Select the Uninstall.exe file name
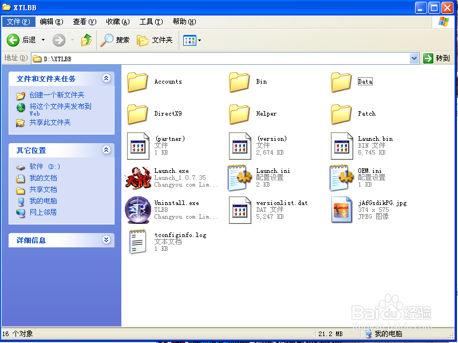Screen dimensions: 458x343 pos(176,203)
